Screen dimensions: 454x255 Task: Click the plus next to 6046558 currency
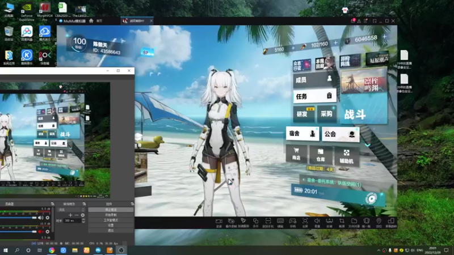click(385, 37)
